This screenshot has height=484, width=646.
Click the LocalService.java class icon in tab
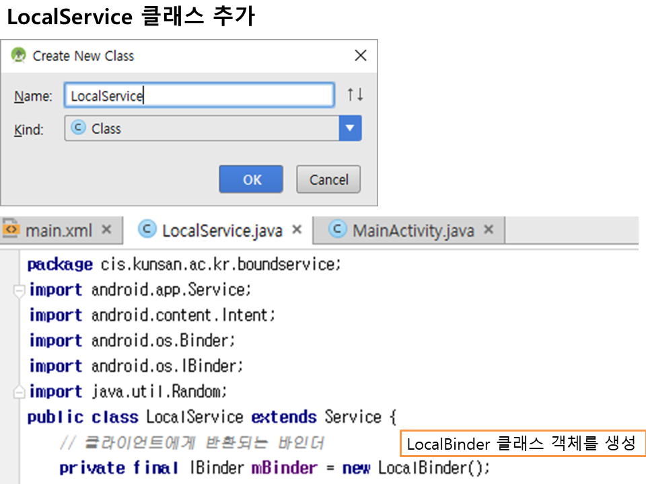(146, 230)
